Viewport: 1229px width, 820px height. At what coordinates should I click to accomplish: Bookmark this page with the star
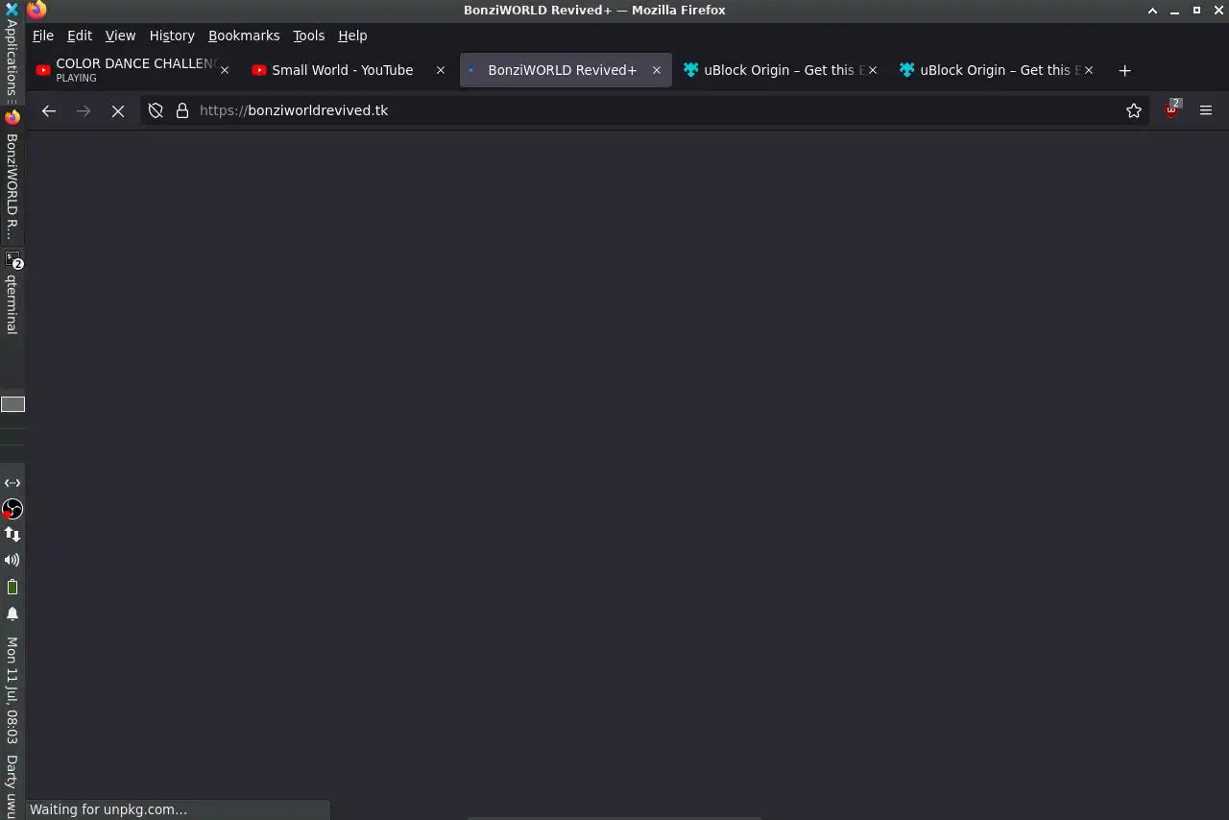point(1134,110)
